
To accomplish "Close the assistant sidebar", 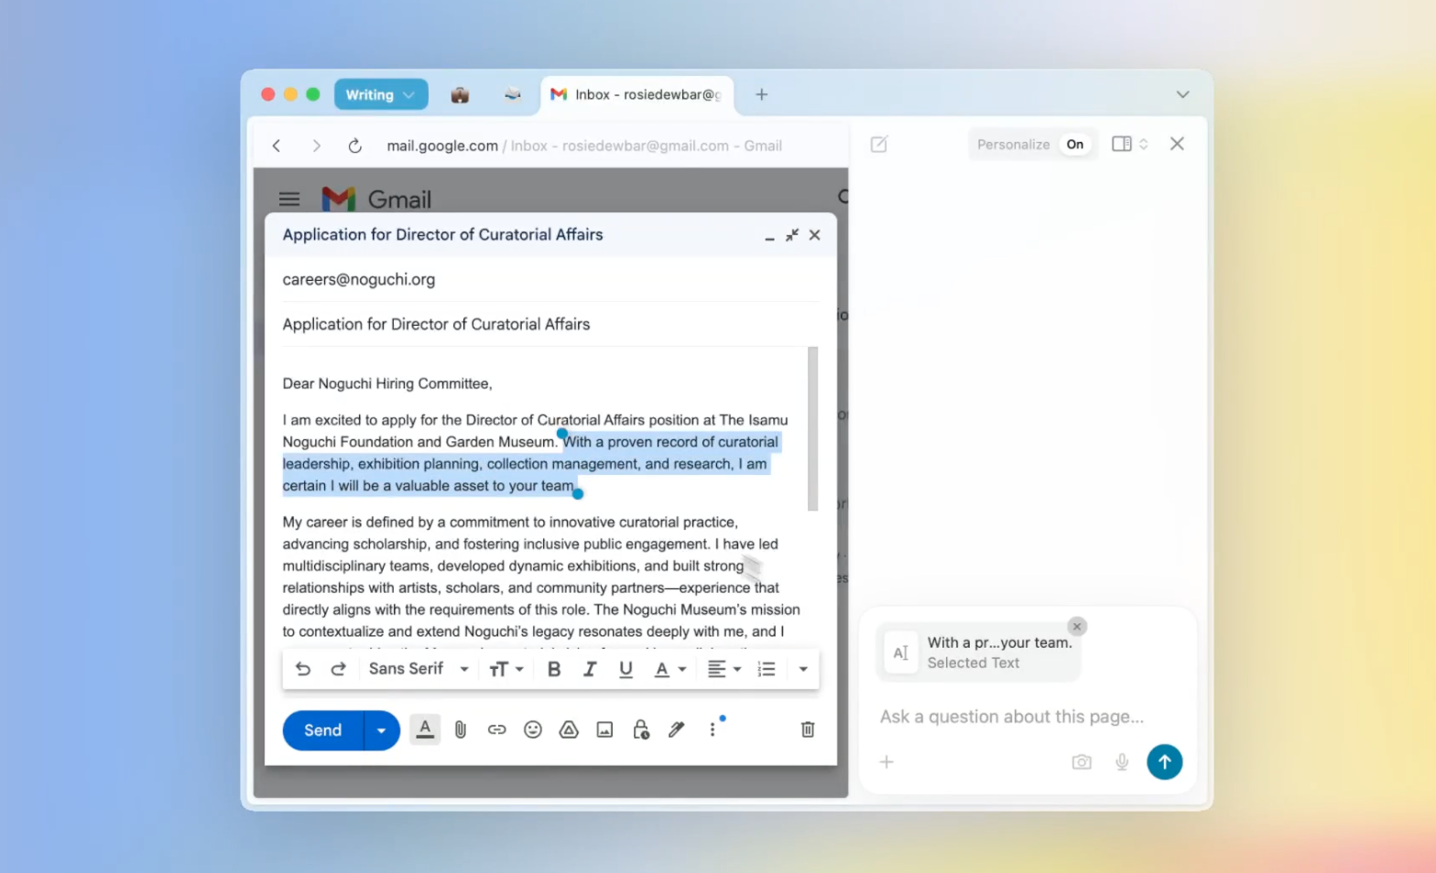I will pos(1178,144).
